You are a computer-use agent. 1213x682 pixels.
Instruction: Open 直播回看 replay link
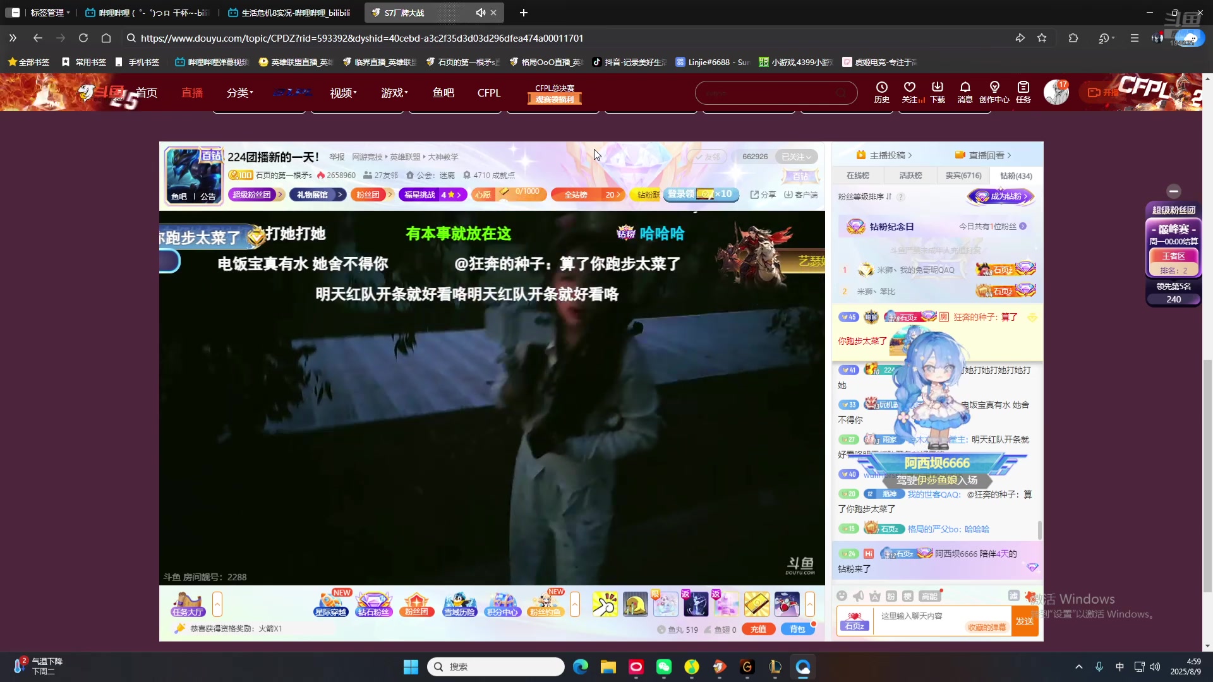[984, 155]
